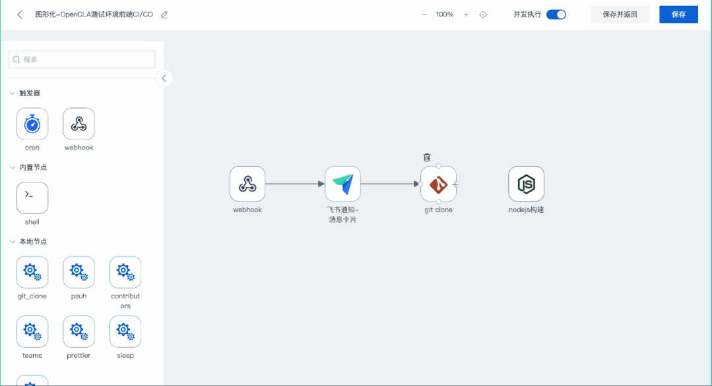This screenshot has height=386, width=712.
Task: Click the arrow from 飞书通知 to git clone
Action: 390,184
